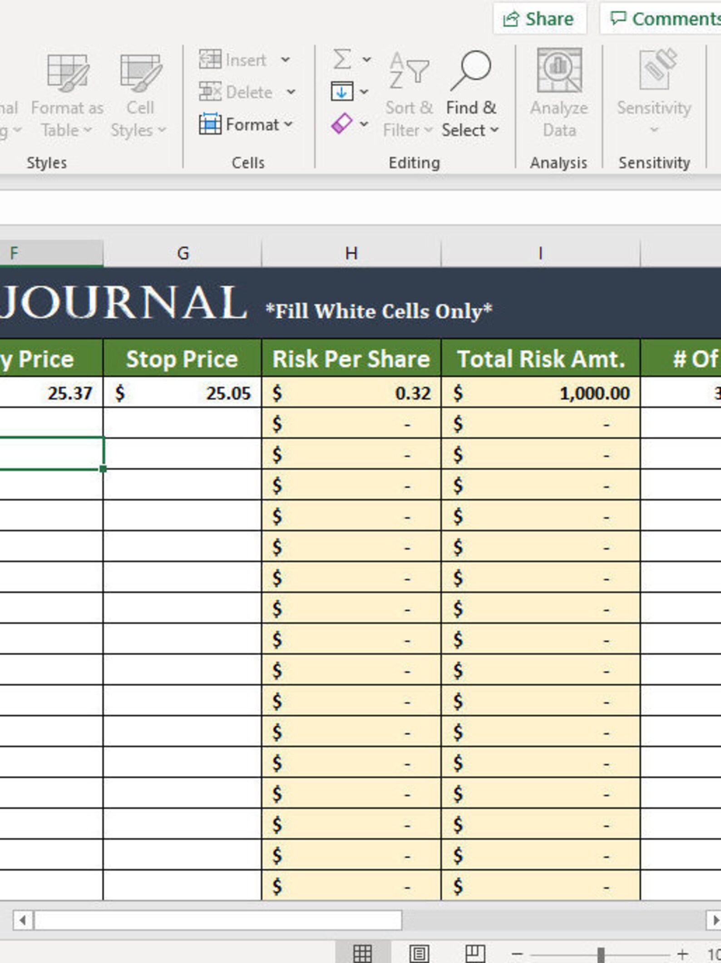Switch to Normal view
Screen dimensions: 721x963
pyautogui.click(x=362, y=953)
